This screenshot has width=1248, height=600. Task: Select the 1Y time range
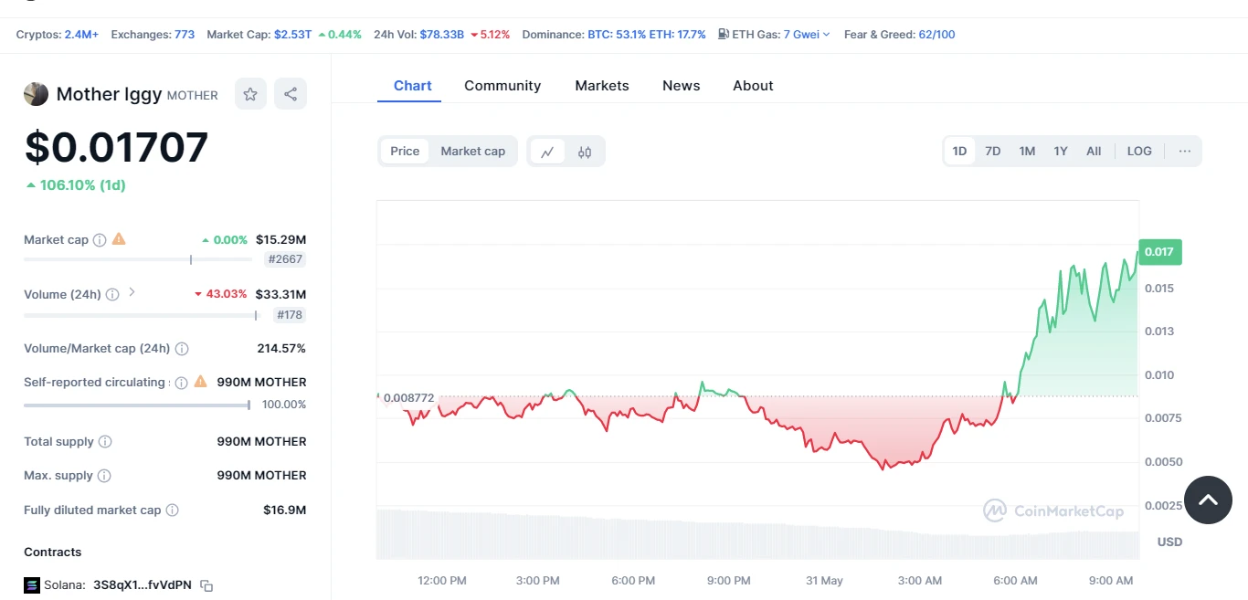pyautogui.click(x=1060, y=152)
